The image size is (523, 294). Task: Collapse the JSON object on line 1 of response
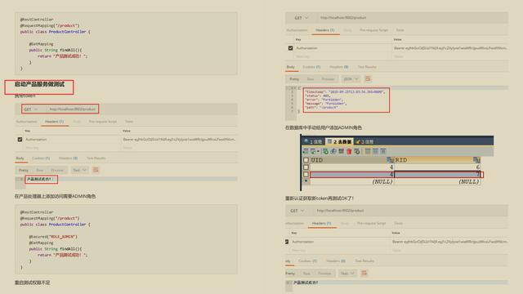[x=296, y=88]
